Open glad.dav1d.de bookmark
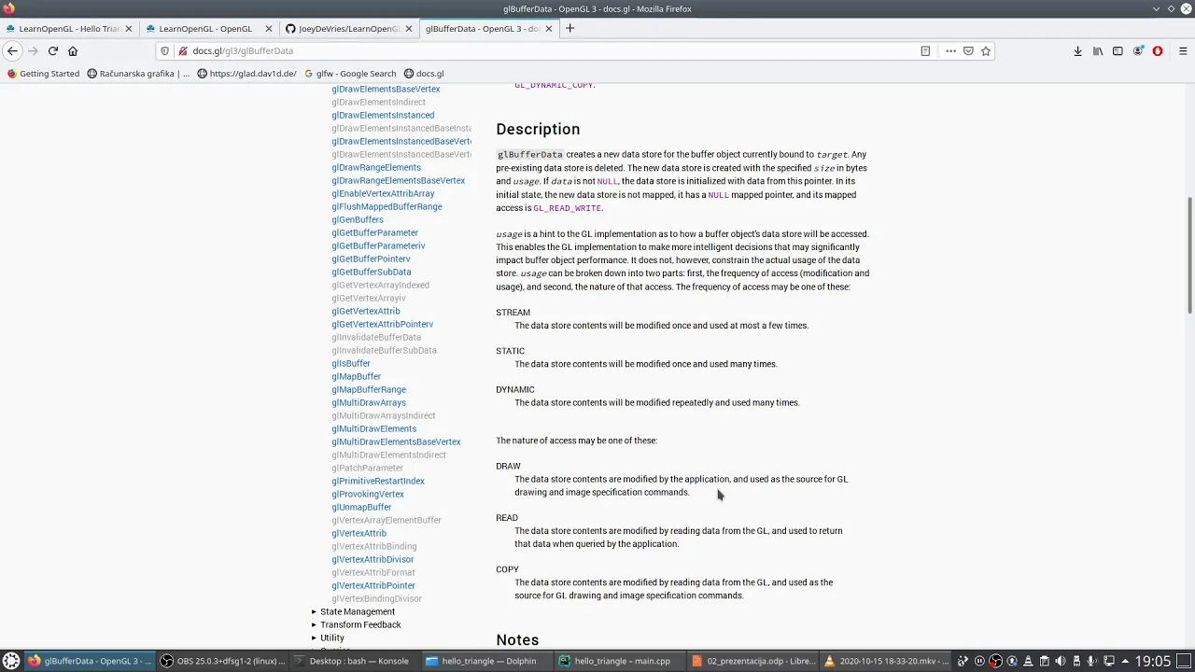Viewport: 1195px width, 672px height. (x=246, y=74)
